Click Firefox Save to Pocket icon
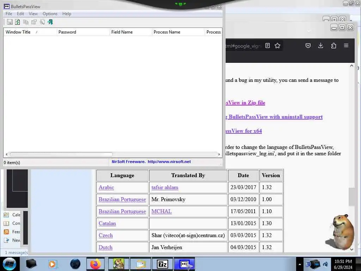This screenshot has width=361, height=271. [x=308, y=46]
